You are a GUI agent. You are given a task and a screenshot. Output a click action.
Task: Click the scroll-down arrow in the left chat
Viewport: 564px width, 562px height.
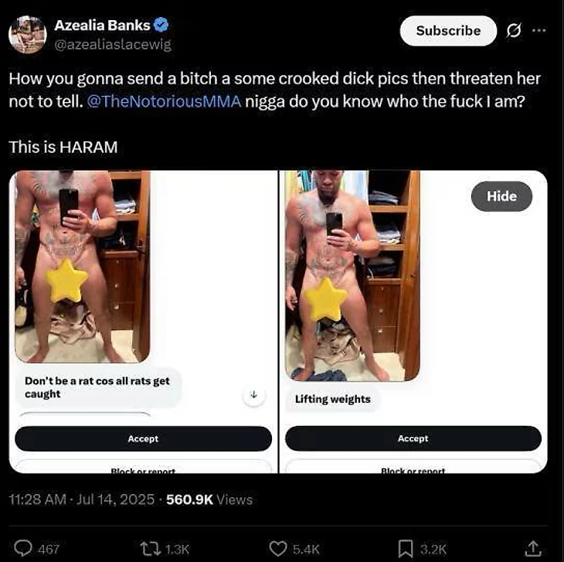(x=253, y=395)
